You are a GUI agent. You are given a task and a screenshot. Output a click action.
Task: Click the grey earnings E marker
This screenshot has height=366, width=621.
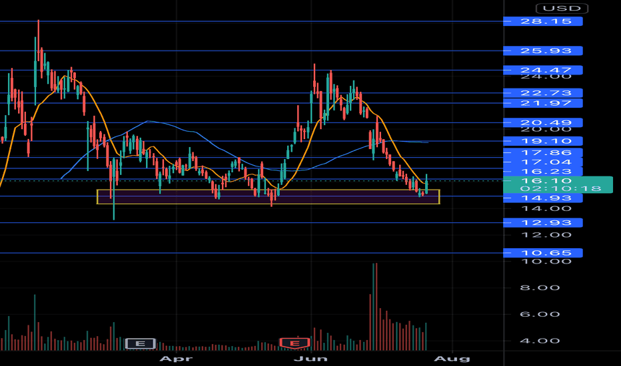tap(140, 343)
